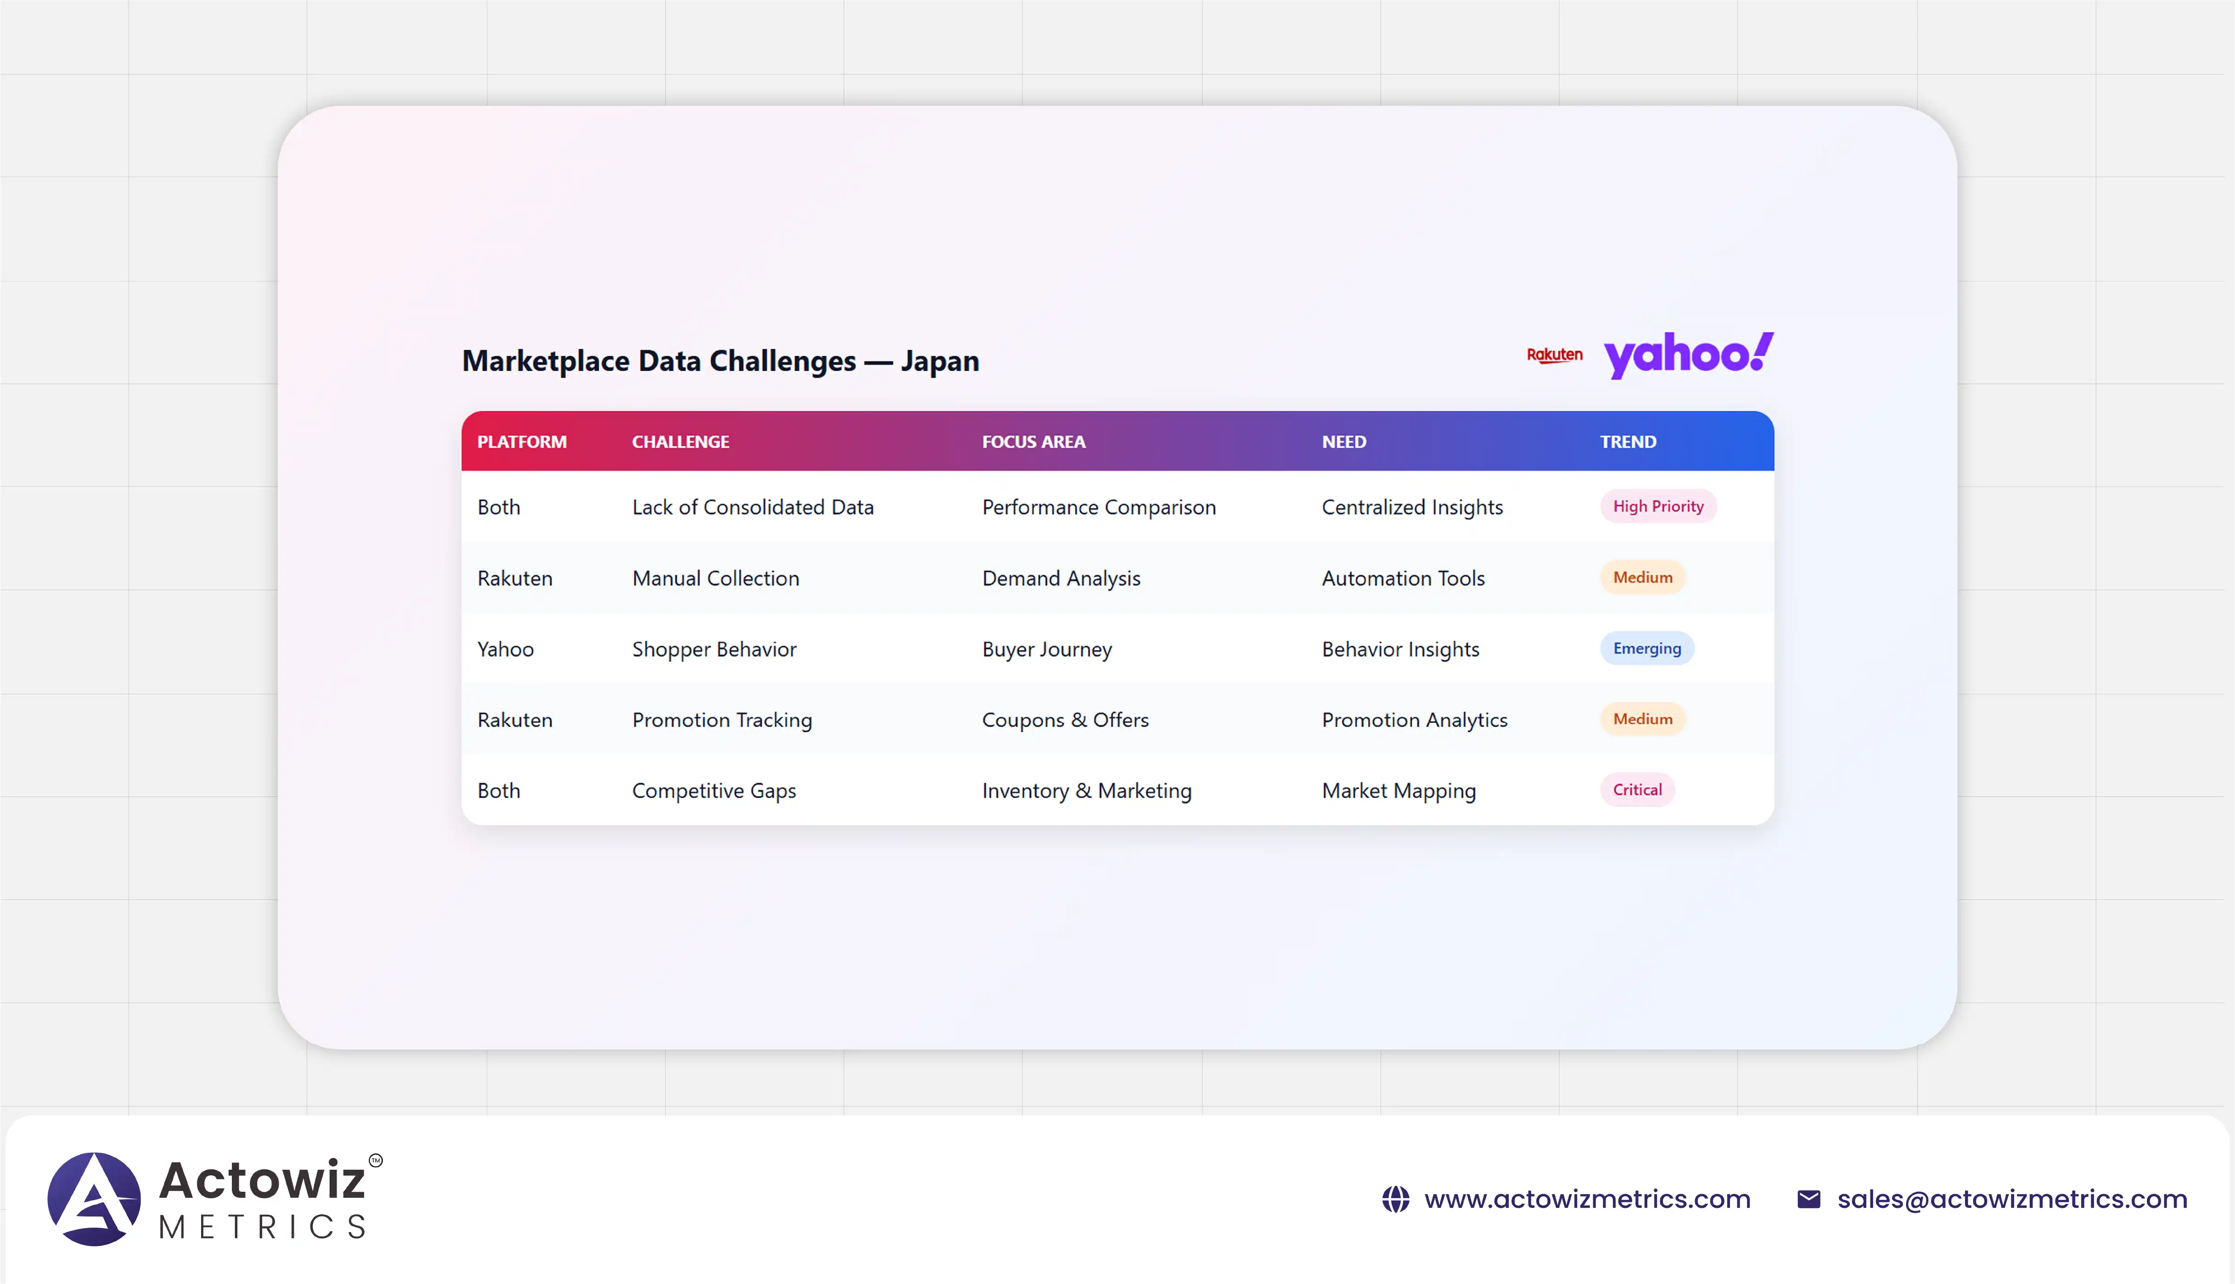
Task: Click the Inventory & Marketing cell
Action: (x=1086, y=791)
